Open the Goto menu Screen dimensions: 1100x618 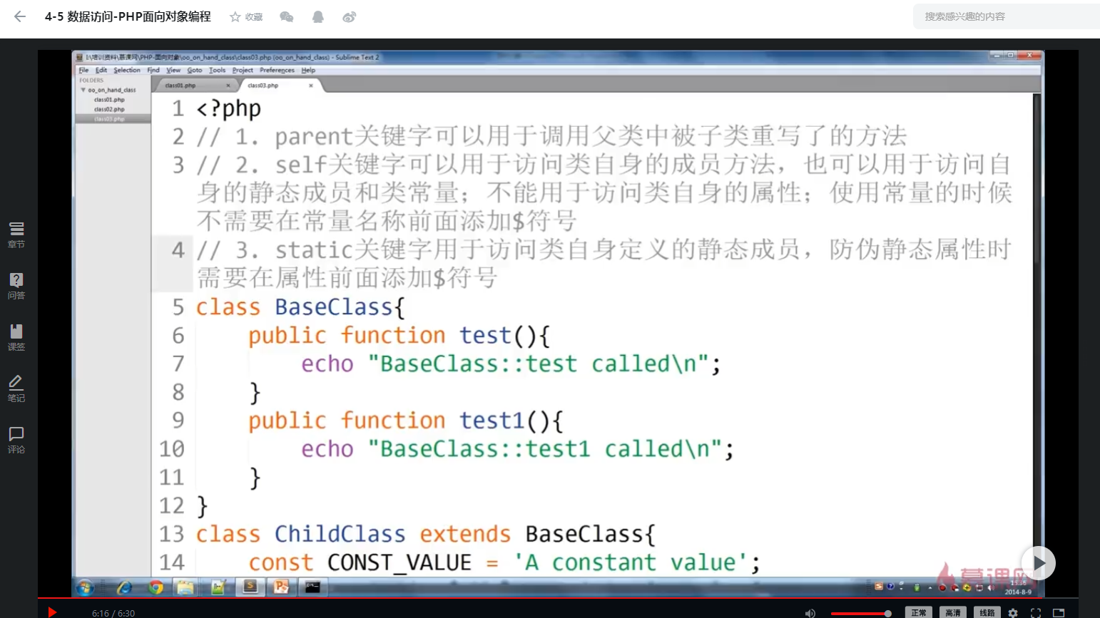195,70
